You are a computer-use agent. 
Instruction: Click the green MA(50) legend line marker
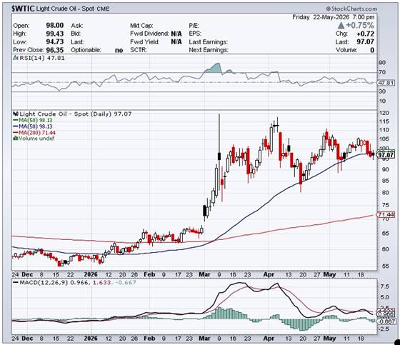(x=16, y=120)
